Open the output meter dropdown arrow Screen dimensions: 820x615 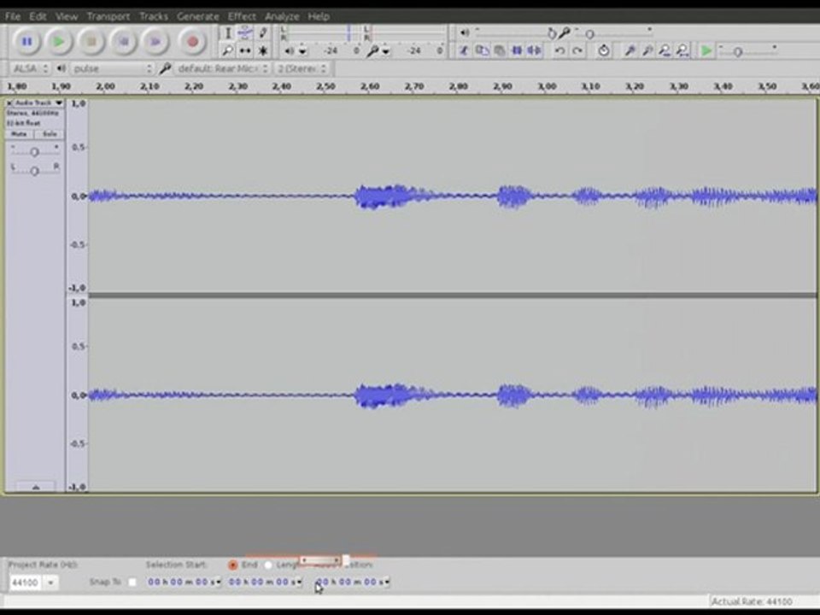[302, 51]
